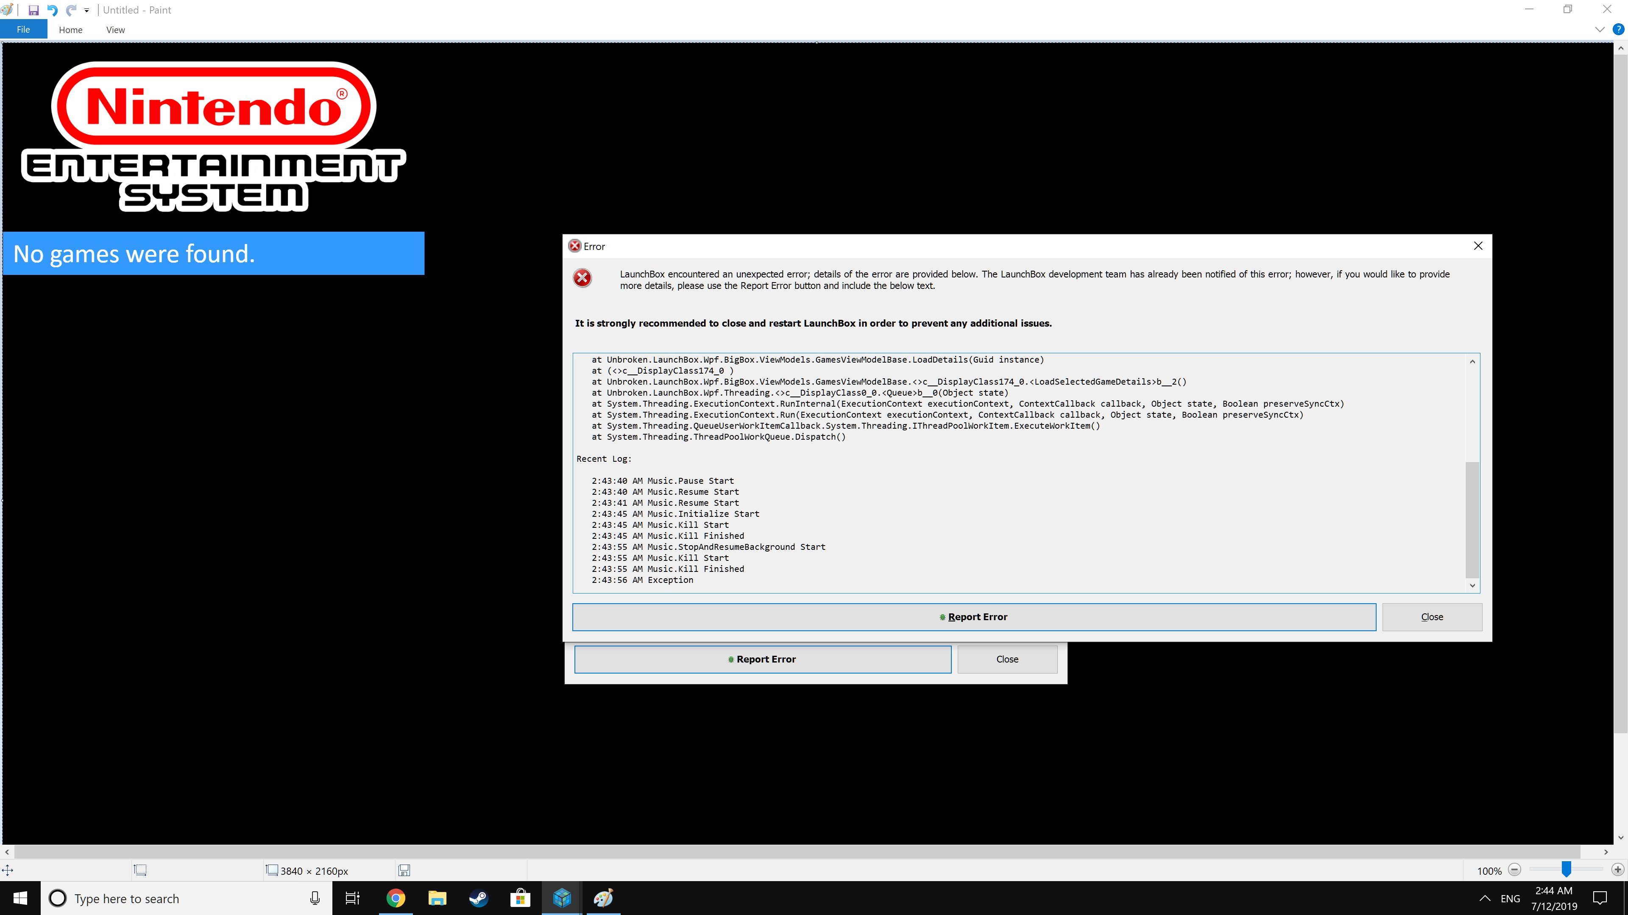
Task: Show hidden system tray icons
Action: click(x=1485, y=898)
